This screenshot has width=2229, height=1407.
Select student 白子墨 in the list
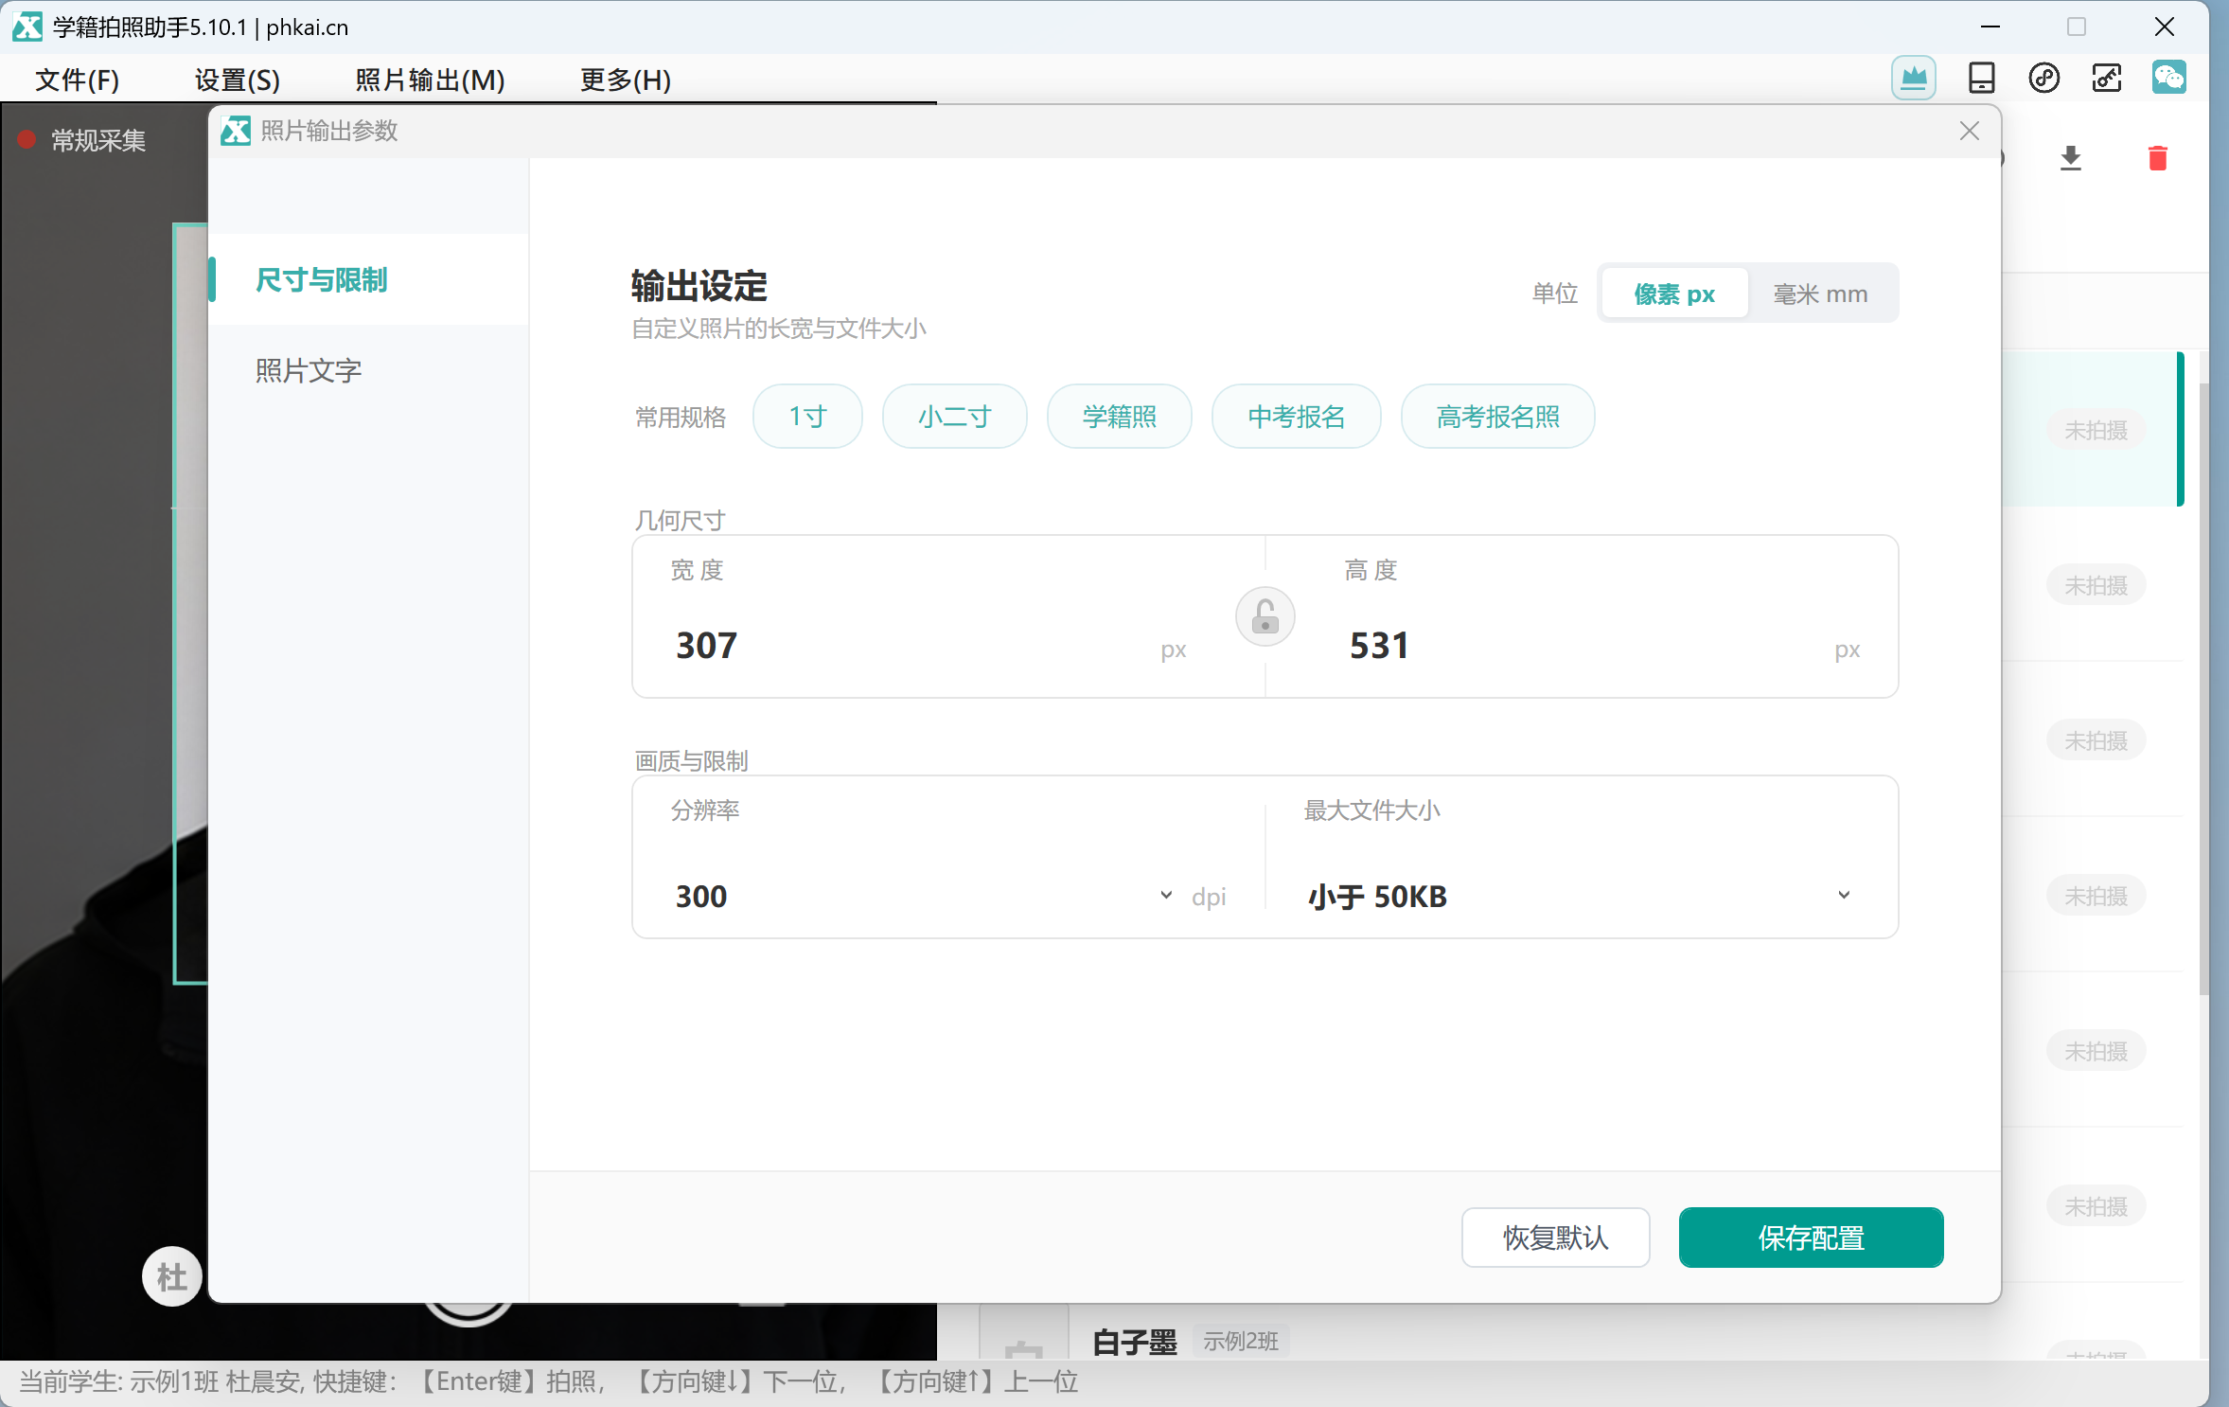1134,1342
